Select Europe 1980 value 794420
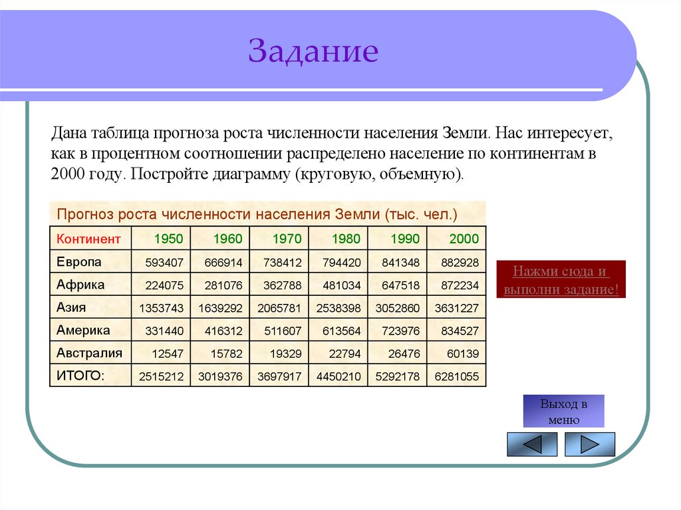Viewport: 681px width, 510px height. [x=338, y=262]
